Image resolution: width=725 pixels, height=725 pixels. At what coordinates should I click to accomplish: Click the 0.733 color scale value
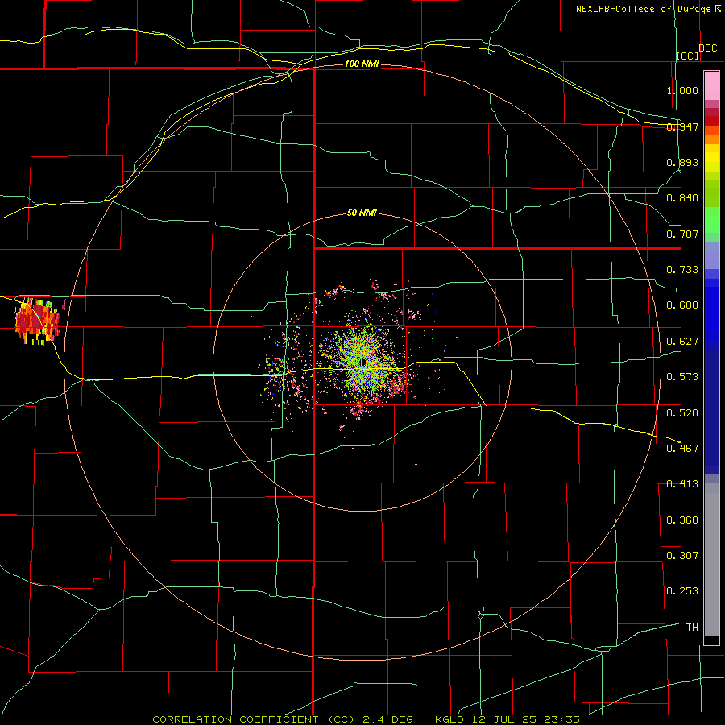(x=682, y=270)
